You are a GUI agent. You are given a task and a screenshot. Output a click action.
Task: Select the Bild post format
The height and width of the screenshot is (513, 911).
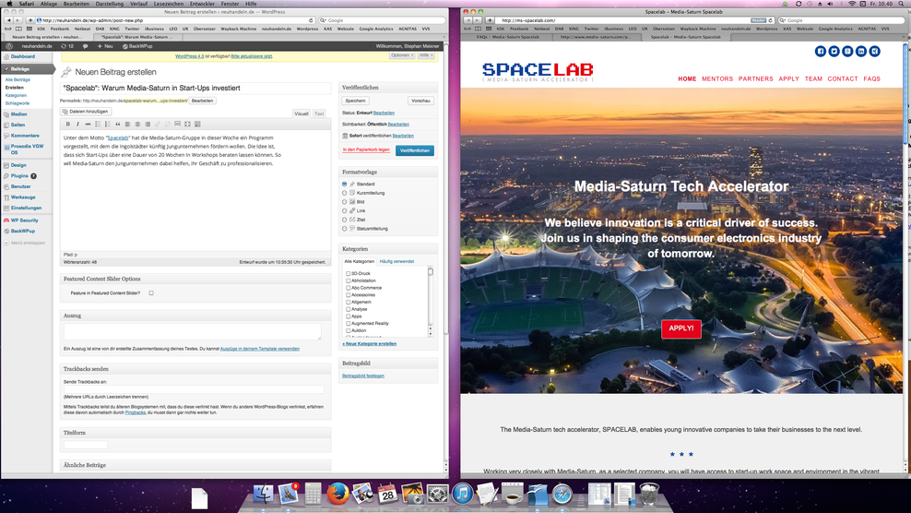coord(345,202)
